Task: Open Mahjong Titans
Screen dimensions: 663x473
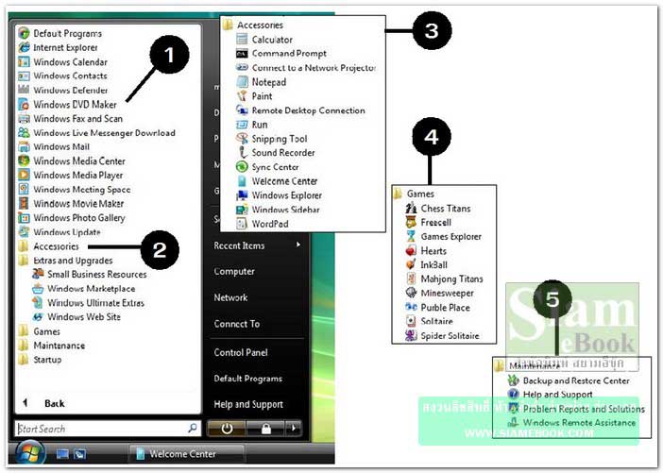Action: [445, 279]
